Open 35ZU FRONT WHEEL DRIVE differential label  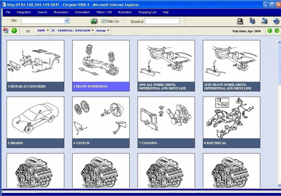232,87
